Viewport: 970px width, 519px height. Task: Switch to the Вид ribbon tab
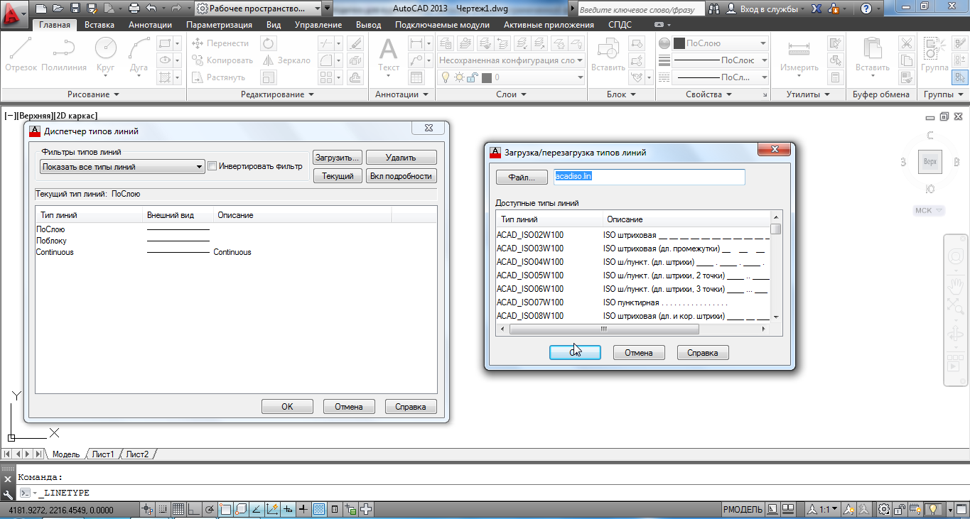point(274,25)
